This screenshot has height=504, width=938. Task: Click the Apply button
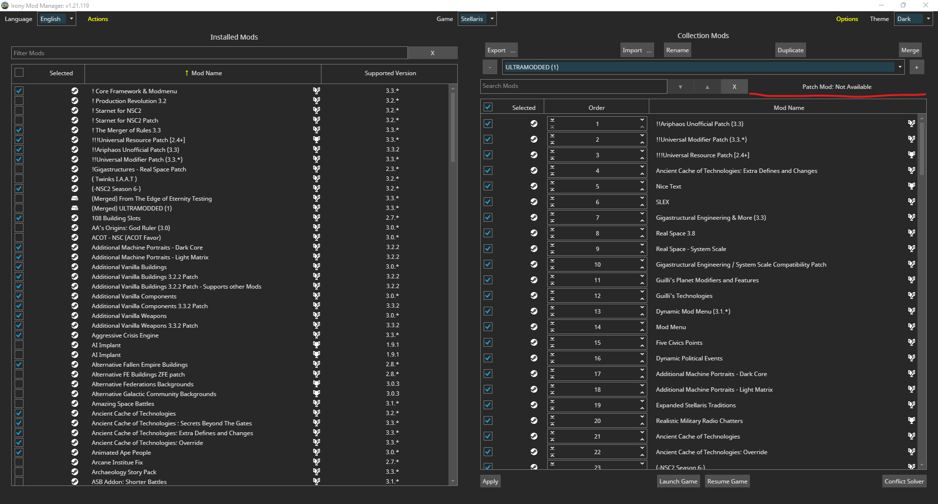click(x=490, y=482)
